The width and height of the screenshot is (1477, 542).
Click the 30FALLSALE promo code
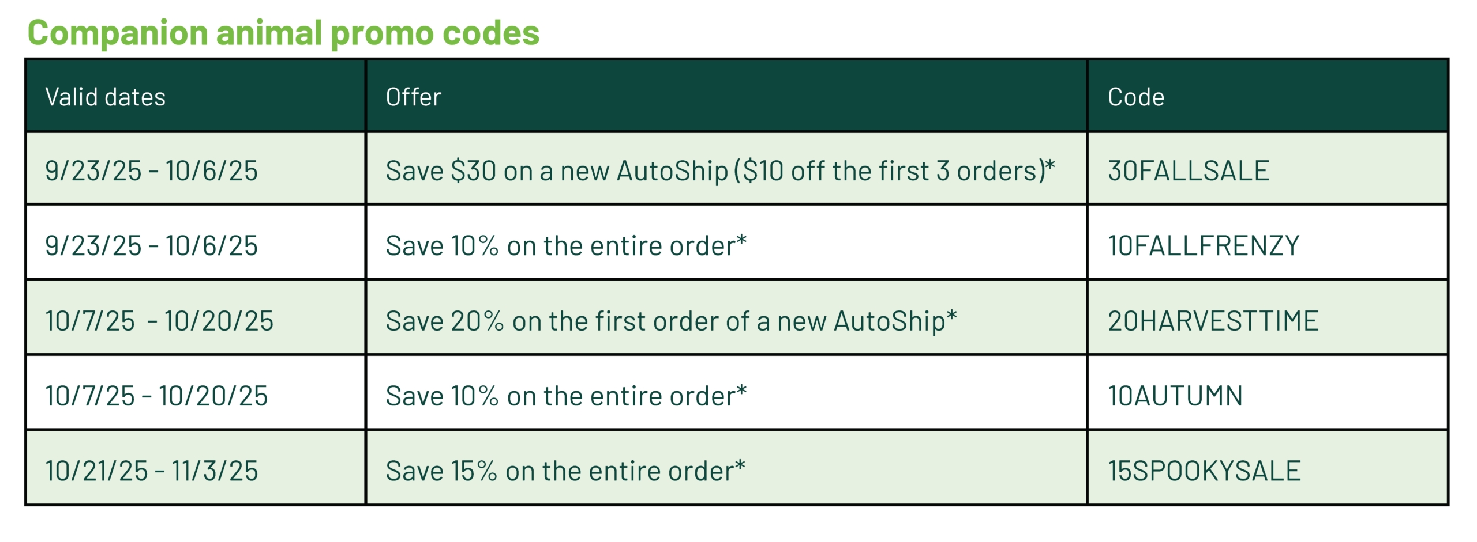[x=1189, y=170]
